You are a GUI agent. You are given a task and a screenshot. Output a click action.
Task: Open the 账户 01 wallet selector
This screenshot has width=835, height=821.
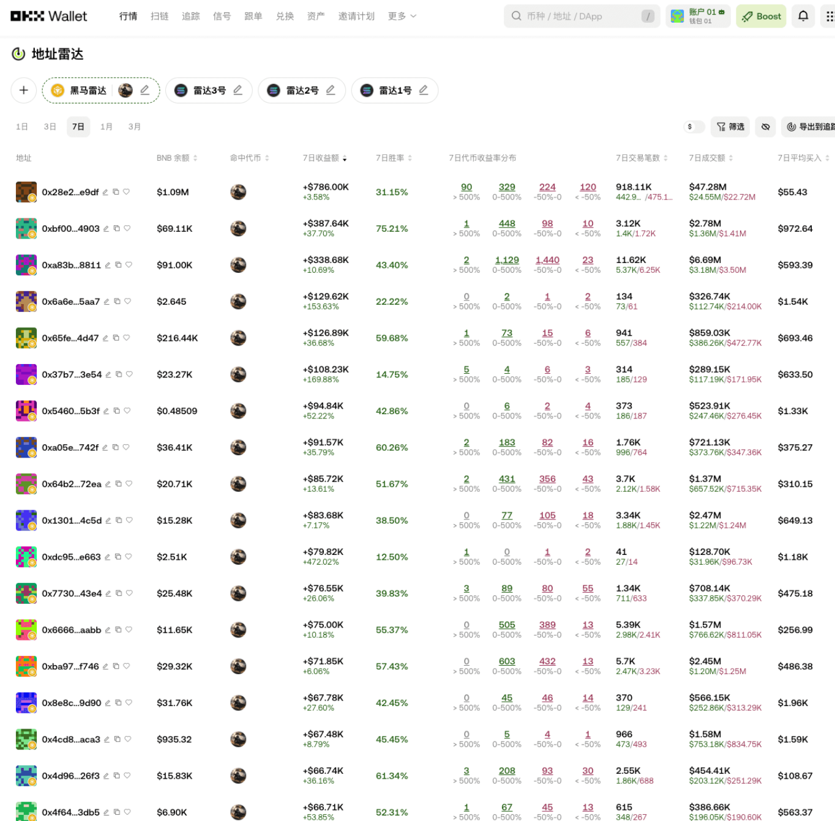click(x=697, y=17)
